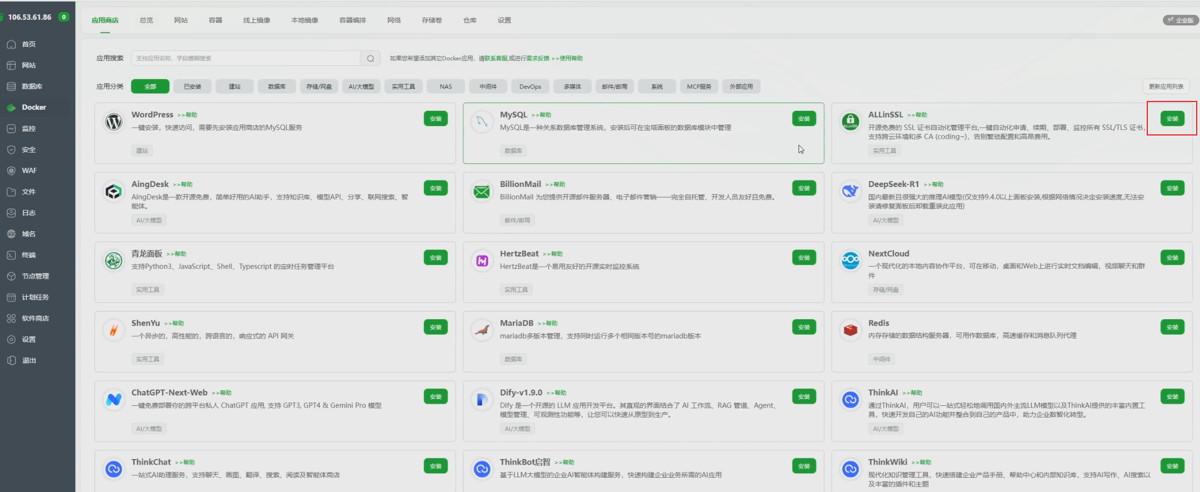Click the HertzBeat app logo
The width and height of the screenshot is (1200, 492).
tap(482, 261)
